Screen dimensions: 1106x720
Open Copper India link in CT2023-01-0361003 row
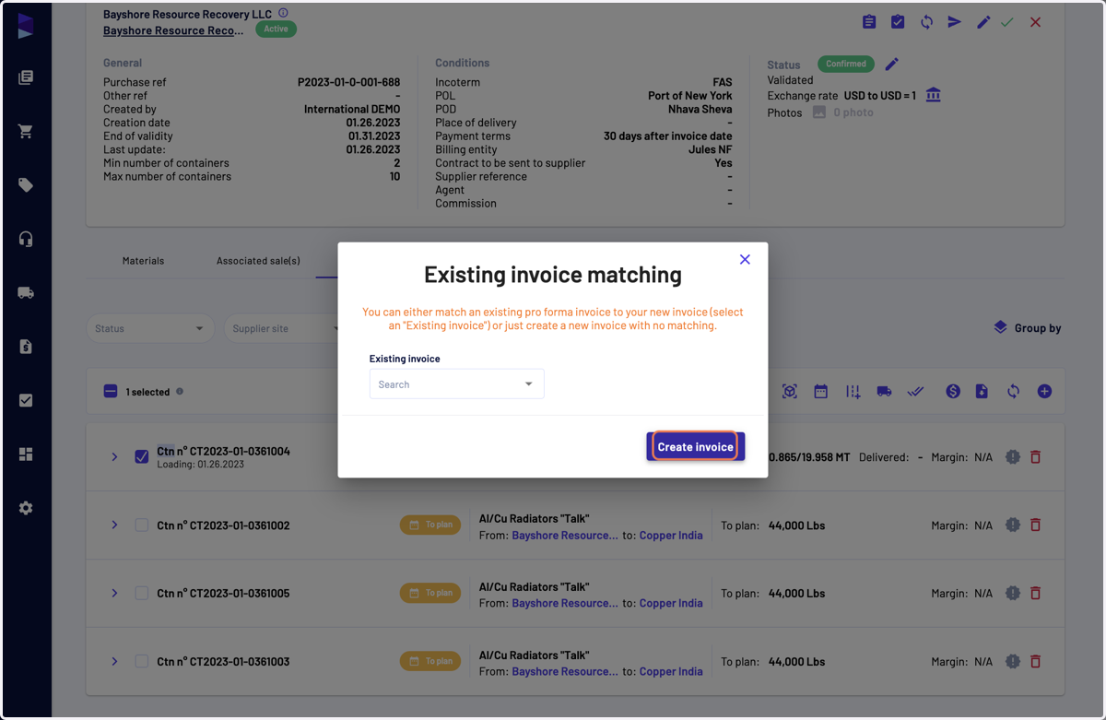pos(671,672)
